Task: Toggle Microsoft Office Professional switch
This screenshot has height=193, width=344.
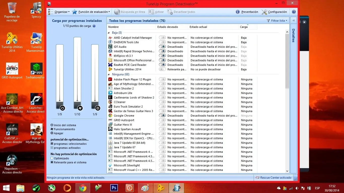Action: (x=162, y=60)
